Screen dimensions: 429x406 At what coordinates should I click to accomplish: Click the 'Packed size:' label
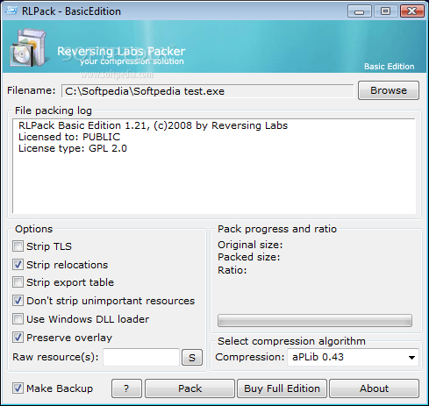pos(249,257)
